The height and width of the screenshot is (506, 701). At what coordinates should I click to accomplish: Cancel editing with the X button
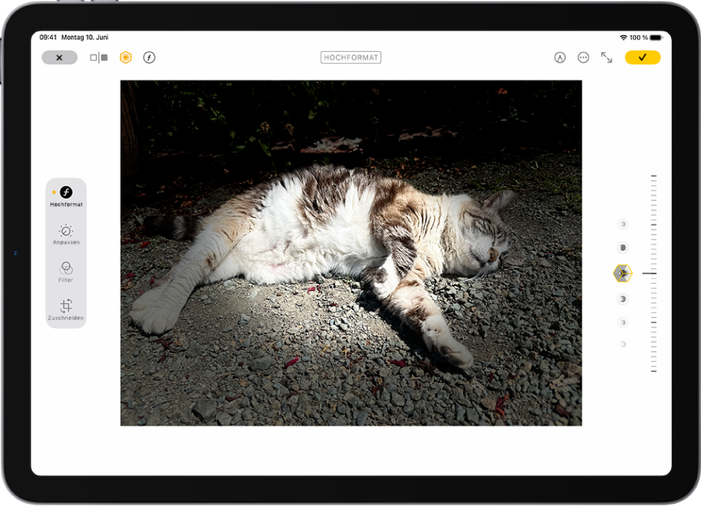59,57
